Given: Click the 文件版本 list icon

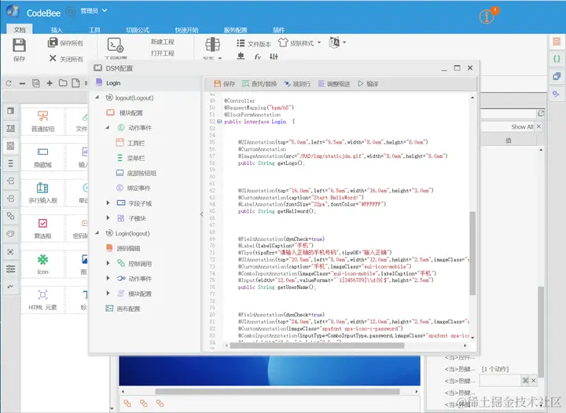Looking at the screenshot, I should (241, 43).
